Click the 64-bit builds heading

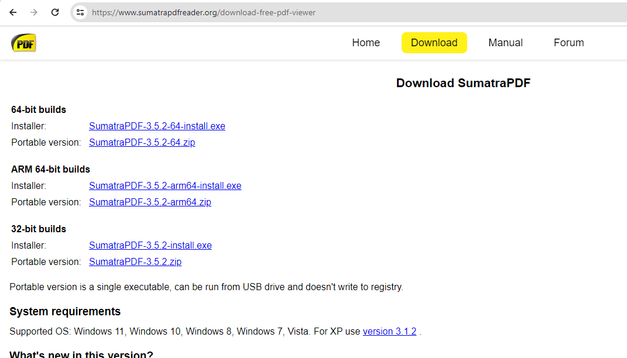pos(39,110)
